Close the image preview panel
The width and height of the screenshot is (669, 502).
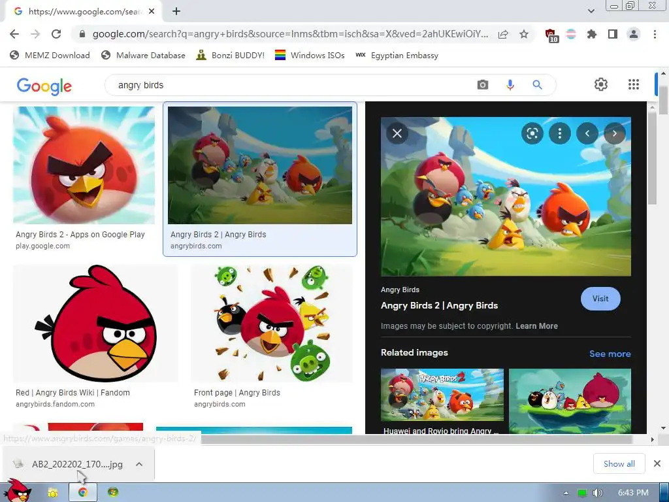click(397, 133)
